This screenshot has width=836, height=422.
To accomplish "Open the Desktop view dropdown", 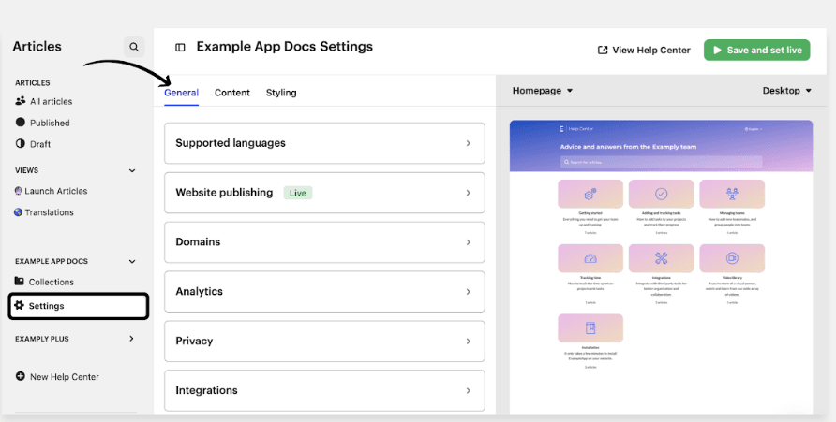I will (787, 91).
